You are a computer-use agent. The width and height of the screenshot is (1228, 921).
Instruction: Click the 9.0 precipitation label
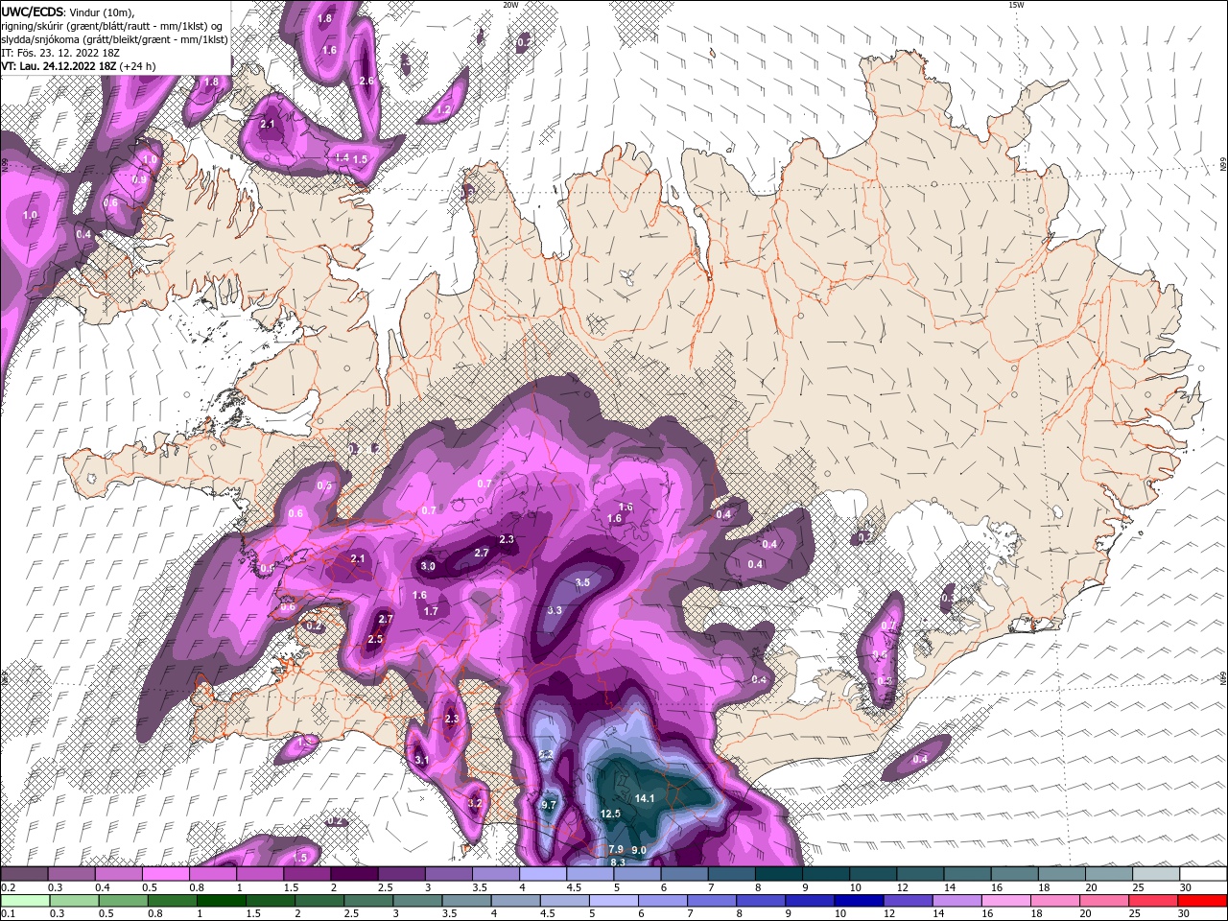(x=640, y=850)
